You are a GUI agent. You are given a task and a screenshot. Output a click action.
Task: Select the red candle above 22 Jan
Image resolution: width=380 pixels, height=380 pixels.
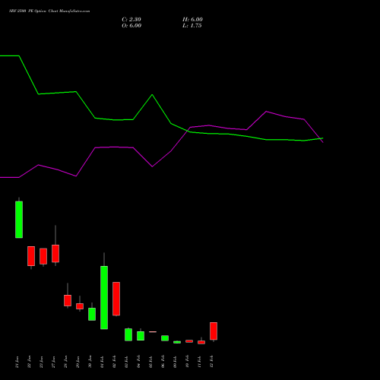point(31,256)
